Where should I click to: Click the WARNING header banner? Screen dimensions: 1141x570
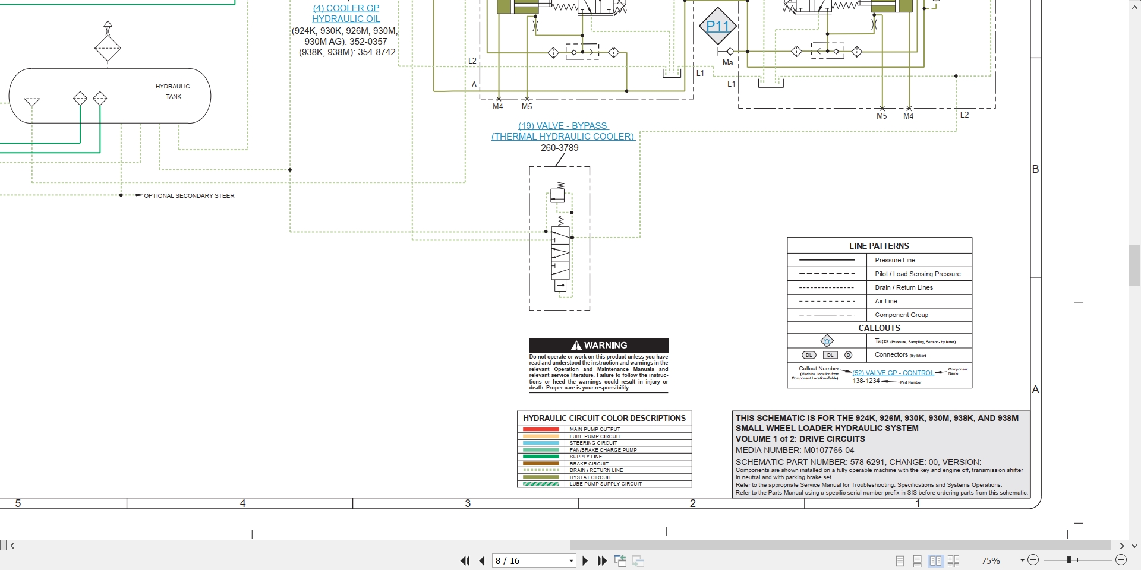pyautogui.click(x=599, y=345)
